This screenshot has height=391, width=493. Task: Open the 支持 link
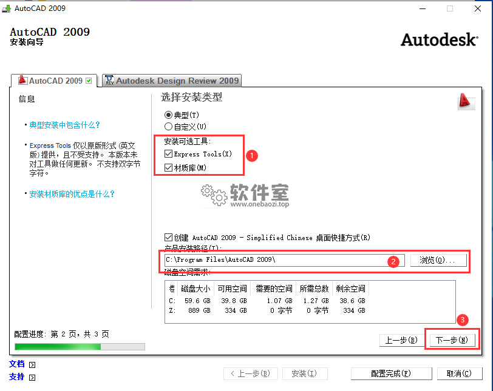pos(16,376)
